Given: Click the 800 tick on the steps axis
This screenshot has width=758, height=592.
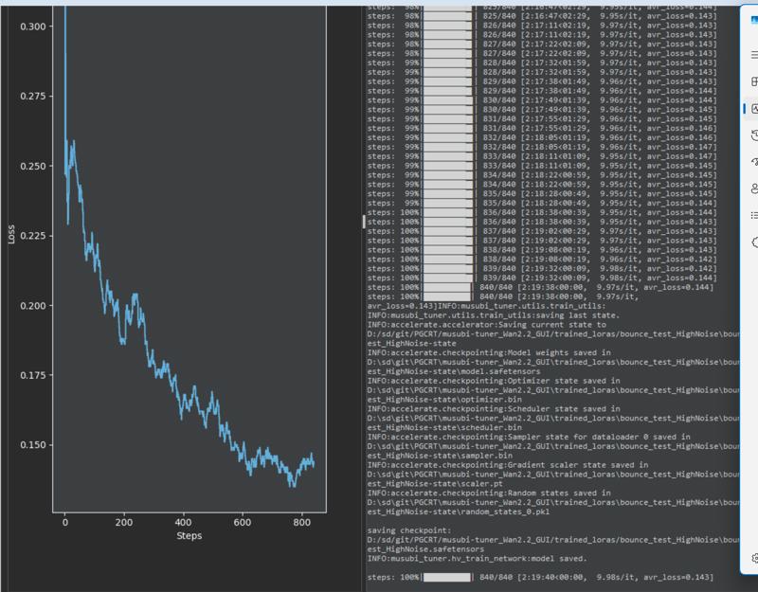Looking at the screenshot, I should [x=301, y=523].
